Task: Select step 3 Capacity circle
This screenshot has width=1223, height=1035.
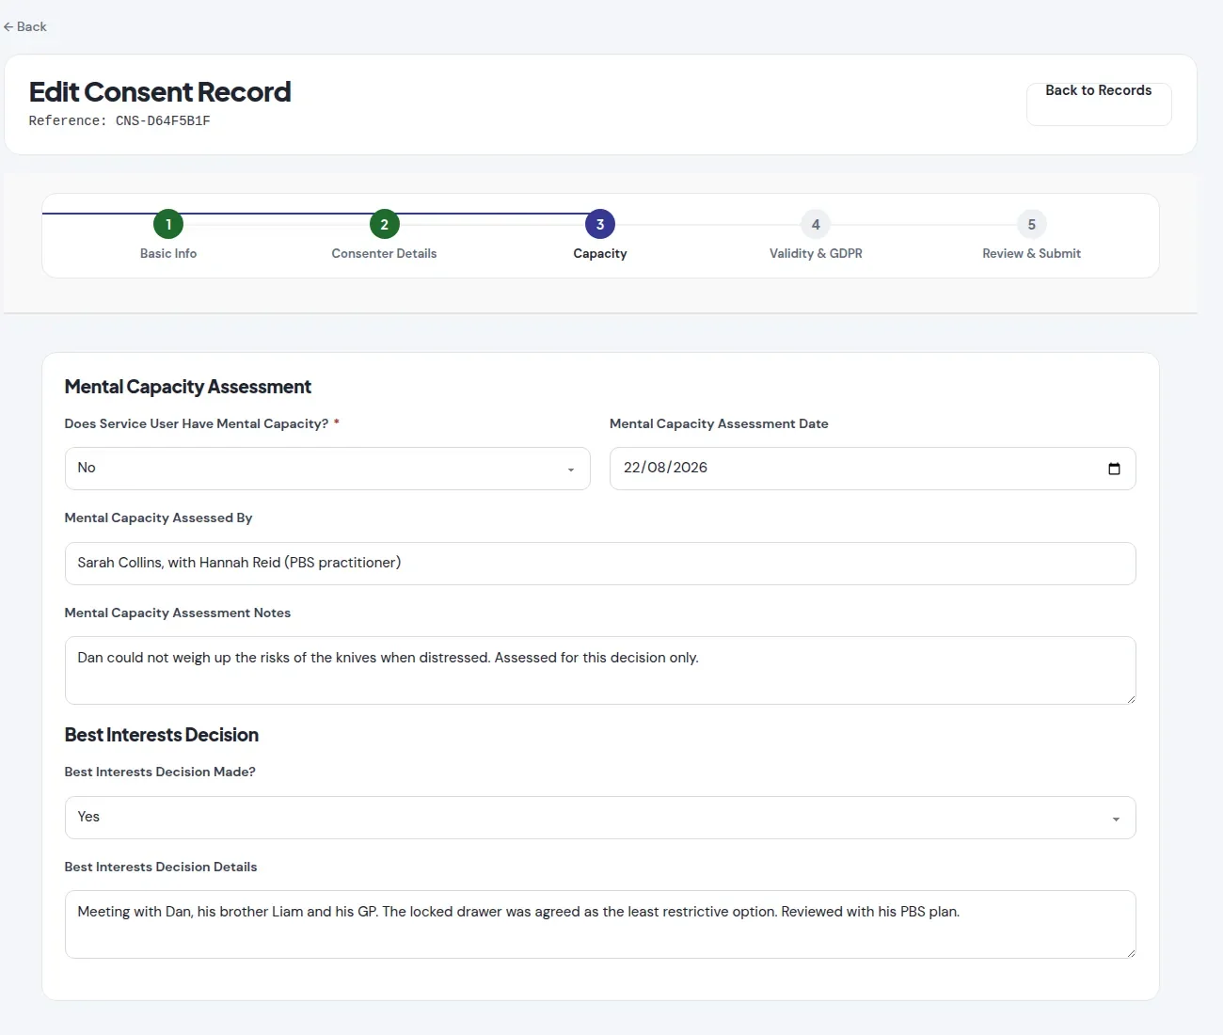Action: coord(600,224)
